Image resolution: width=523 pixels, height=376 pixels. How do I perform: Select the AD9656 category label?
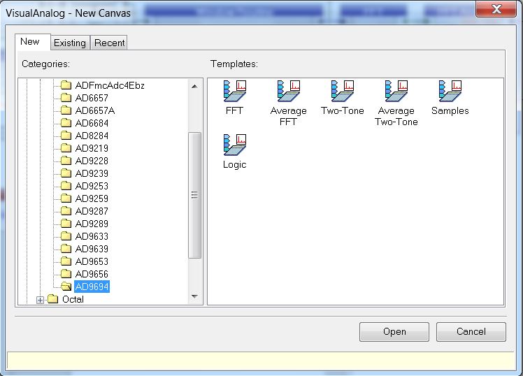tap(92, 274)
